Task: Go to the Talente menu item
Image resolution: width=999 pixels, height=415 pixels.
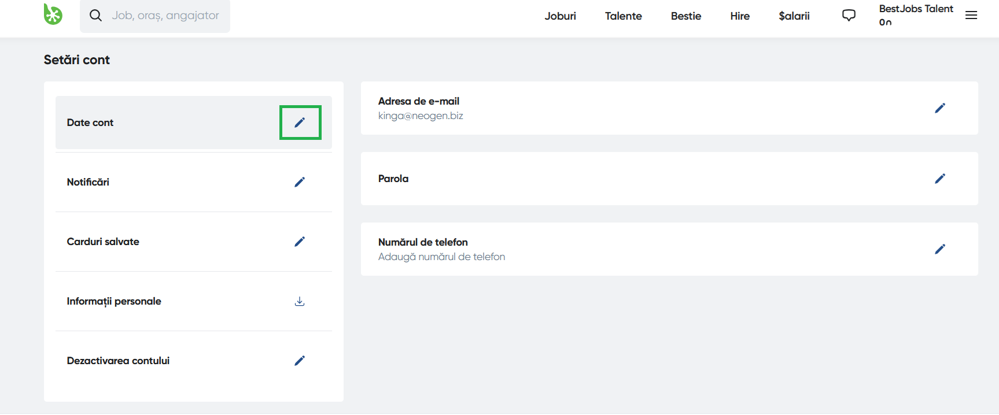Action: tap(623, 16)
